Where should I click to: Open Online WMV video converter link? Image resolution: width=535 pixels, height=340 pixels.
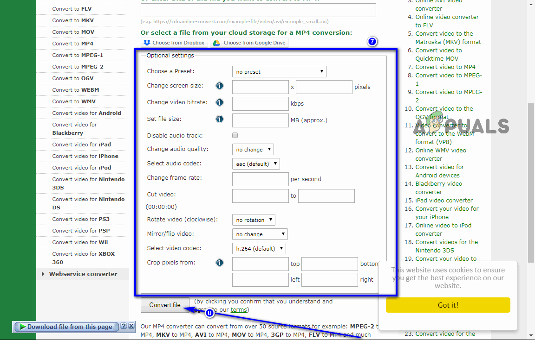tap(440, 155)
